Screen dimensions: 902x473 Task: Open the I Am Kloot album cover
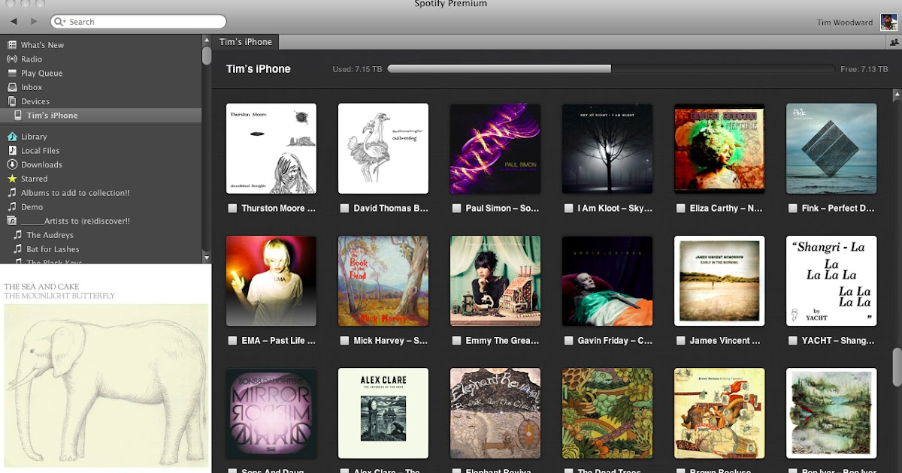coord(607,149)
